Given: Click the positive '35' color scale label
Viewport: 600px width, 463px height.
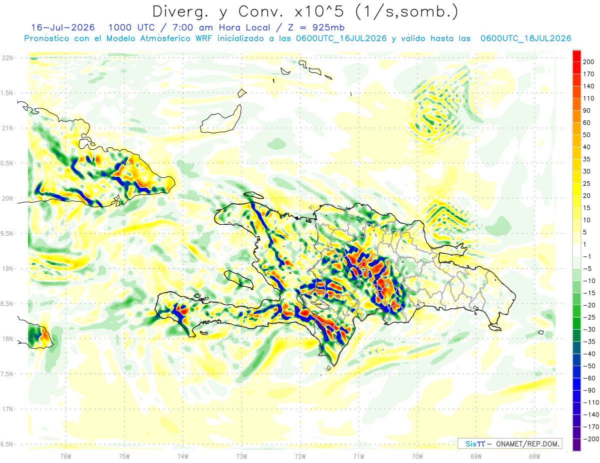Looking at the screenshot, I should [587, 159].
